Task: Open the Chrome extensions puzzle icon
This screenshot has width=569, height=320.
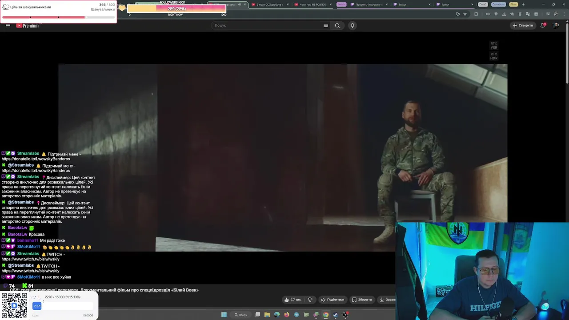Action: (x=476, y=14)
